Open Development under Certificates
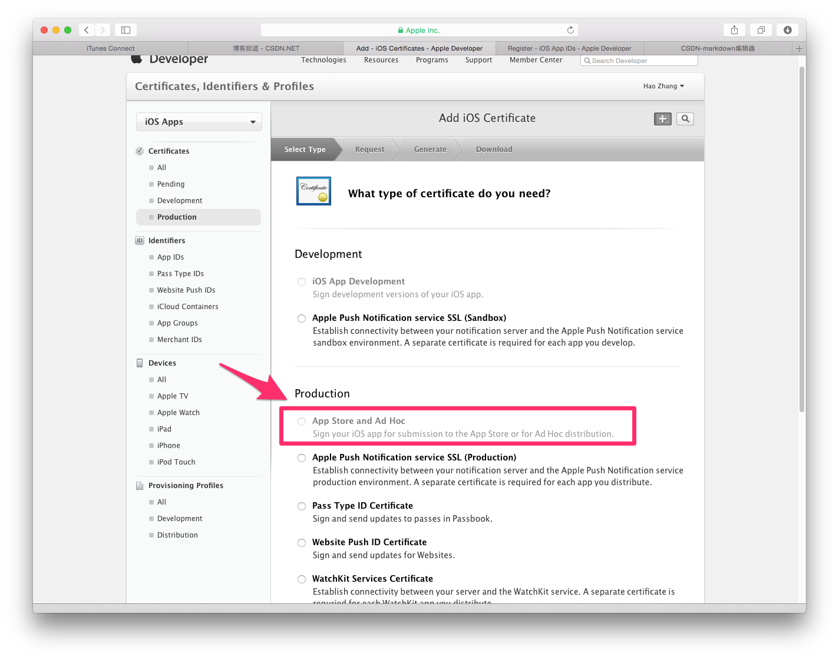This screenshot has height=660, width=839. pos(180,201)
